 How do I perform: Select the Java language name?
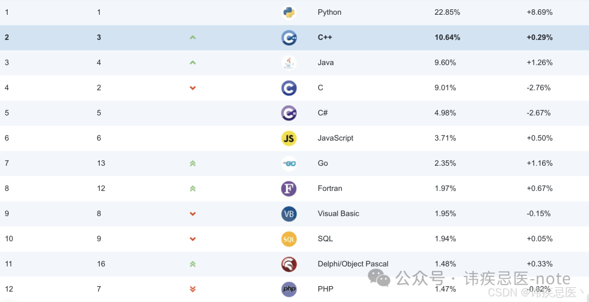click(326, 63)
